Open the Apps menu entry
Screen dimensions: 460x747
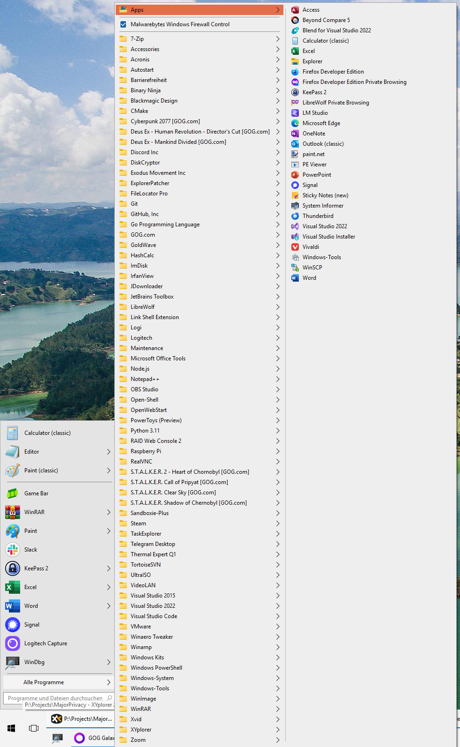point(199,10)
